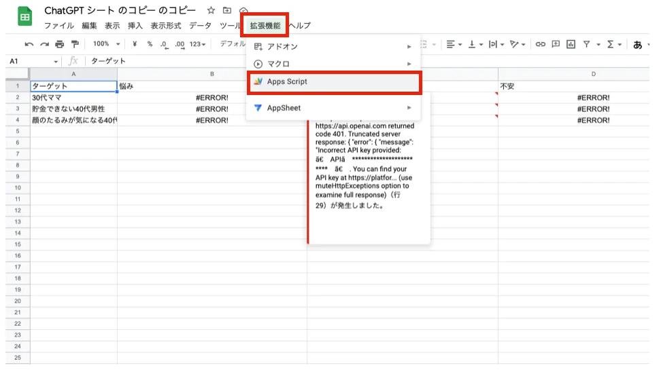Image resolution: width=659 pixels, height=374 pixels.
Task: Open input tools あ button
Action: click(x=637, y=44)
